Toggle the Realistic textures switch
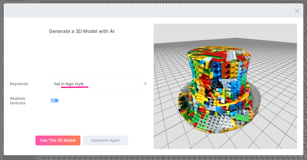Screen dimensions: 307x160 pyautogui.click(x=55, y=100)
